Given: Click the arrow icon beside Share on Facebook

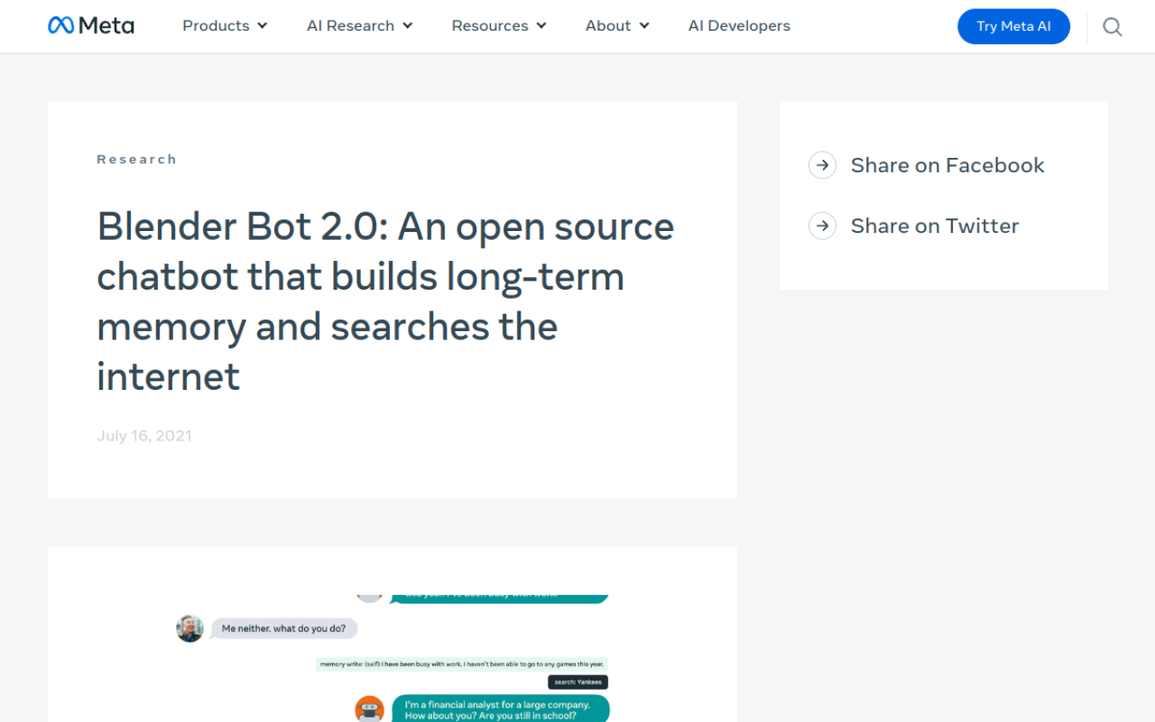Looking at the screenshot, I should tap(822, 165).
